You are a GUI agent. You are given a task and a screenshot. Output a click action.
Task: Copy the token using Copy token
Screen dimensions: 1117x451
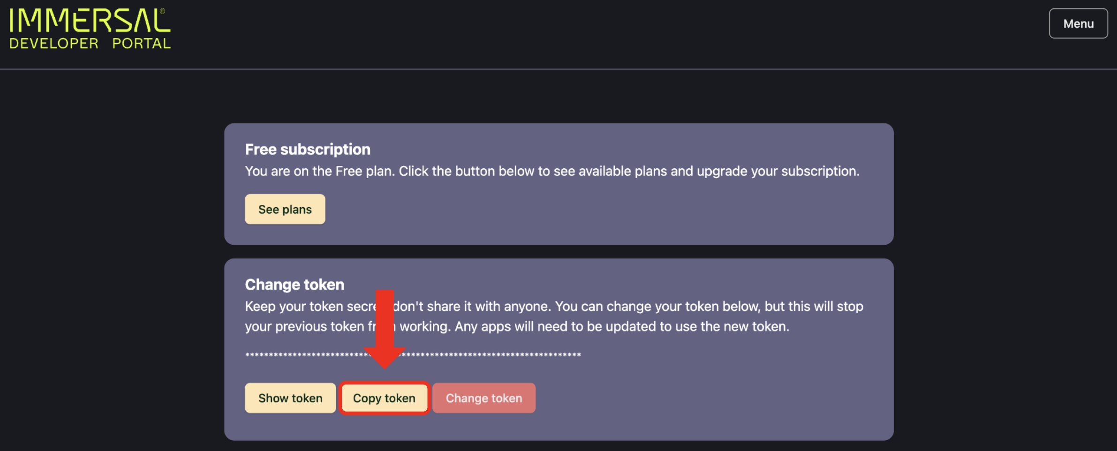tap(384, 398)
